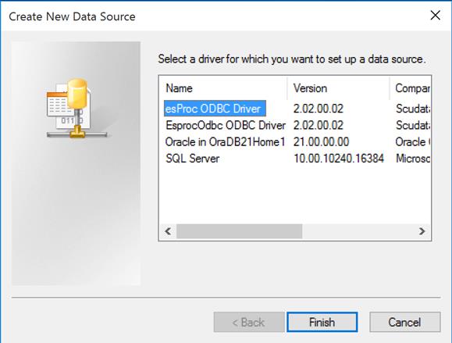452x343 pixels.
Task: Click the empty scrollbar track right of thumb
Action: click(358, 231)
